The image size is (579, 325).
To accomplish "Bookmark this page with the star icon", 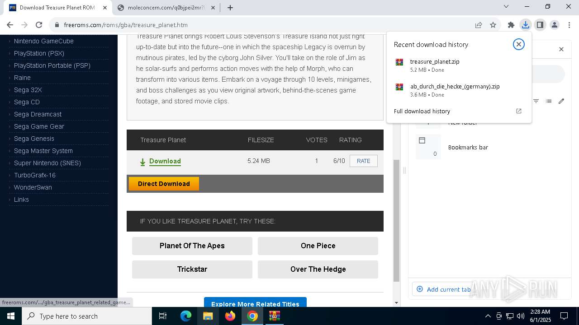I will click(x=493, y=25).
